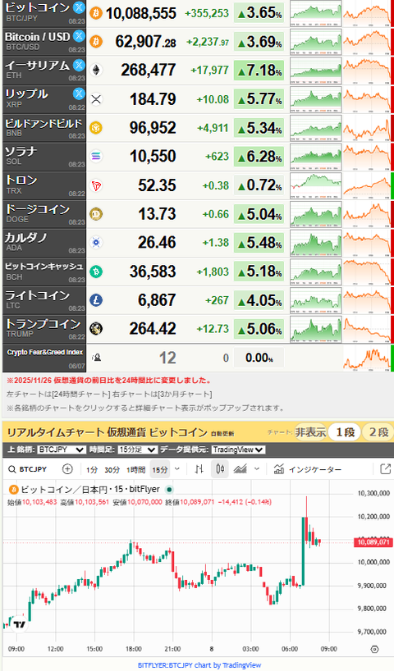394x671 pixels.
Task: Open the 24-hour chart thumbnail for トロン
Action: tap(316, 185)
